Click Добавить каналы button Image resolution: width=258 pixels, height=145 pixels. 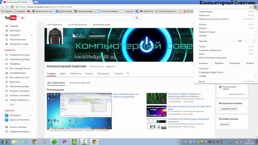[229, 109]
